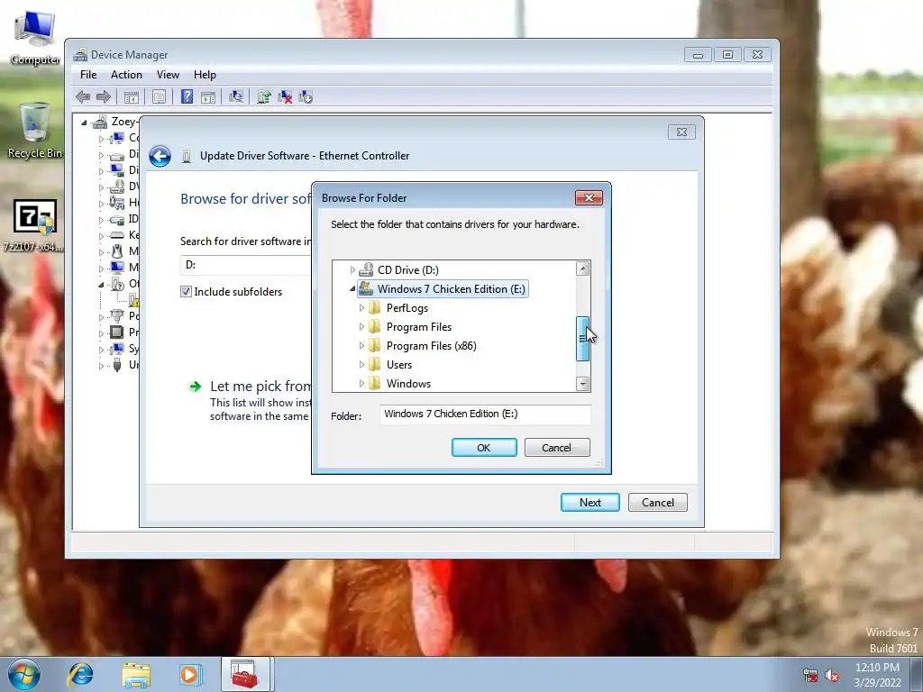Screen dimensions: 923x692
Task: Open the Help menu
Action: pos(205,75)
